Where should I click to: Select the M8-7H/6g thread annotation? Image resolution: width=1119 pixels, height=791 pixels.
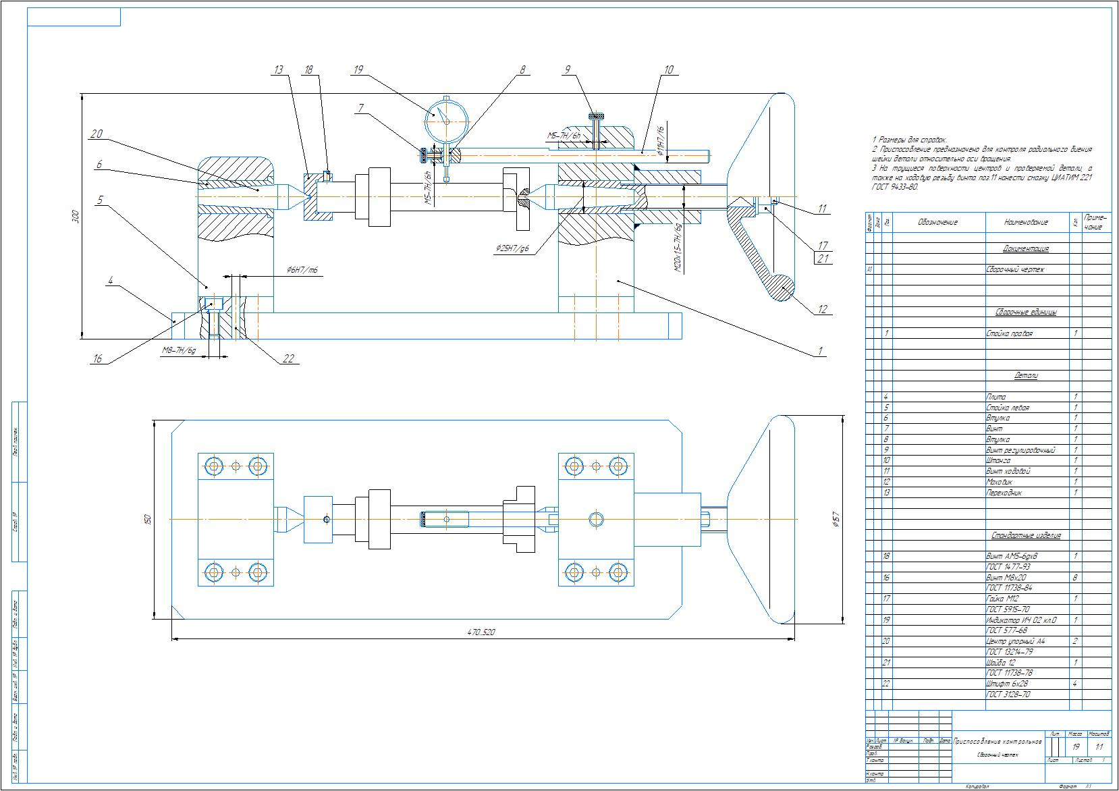tap(179, 350)
